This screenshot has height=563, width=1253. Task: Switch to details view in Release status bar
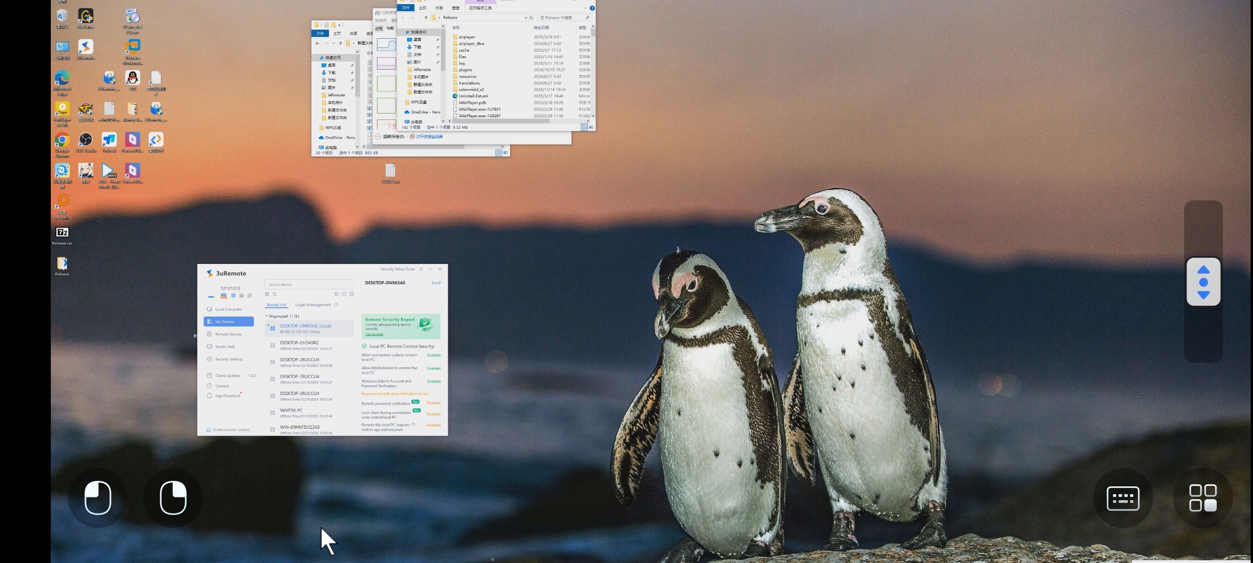pyautogui.click(x=584, y=127)
